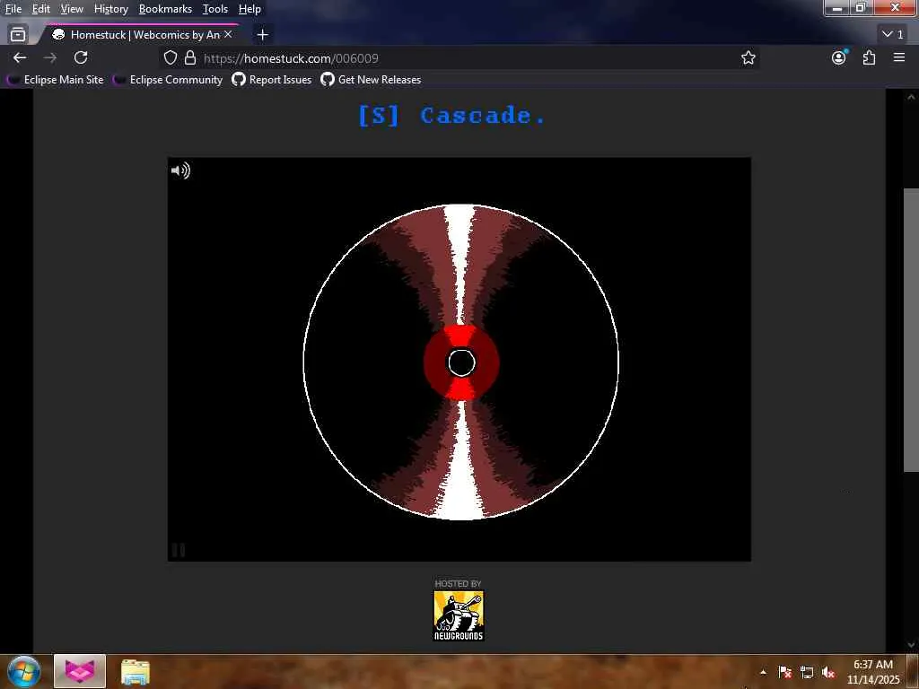Click the URL address bar field
The image size is (919, 689).
pos(459,58)
